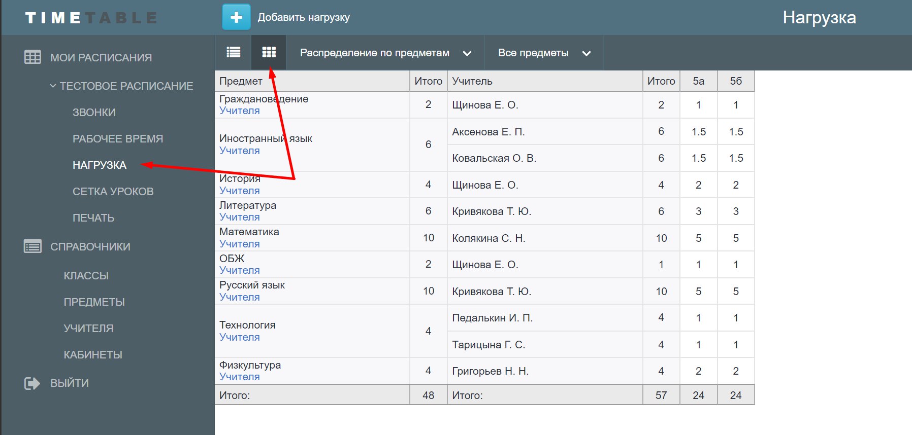
Task: Open УЧИТЕЛЯ reference list
Action: pyautogui.click(x=88, y=328)
